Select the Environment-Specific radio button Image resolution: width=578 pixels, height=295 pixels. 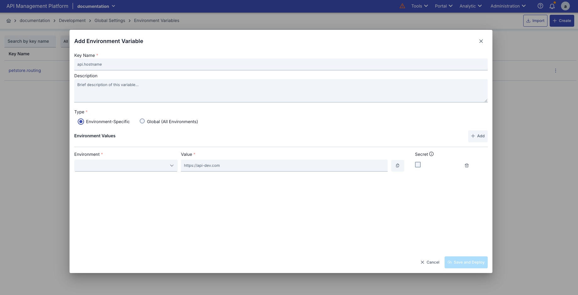click(x=81, y=121)
